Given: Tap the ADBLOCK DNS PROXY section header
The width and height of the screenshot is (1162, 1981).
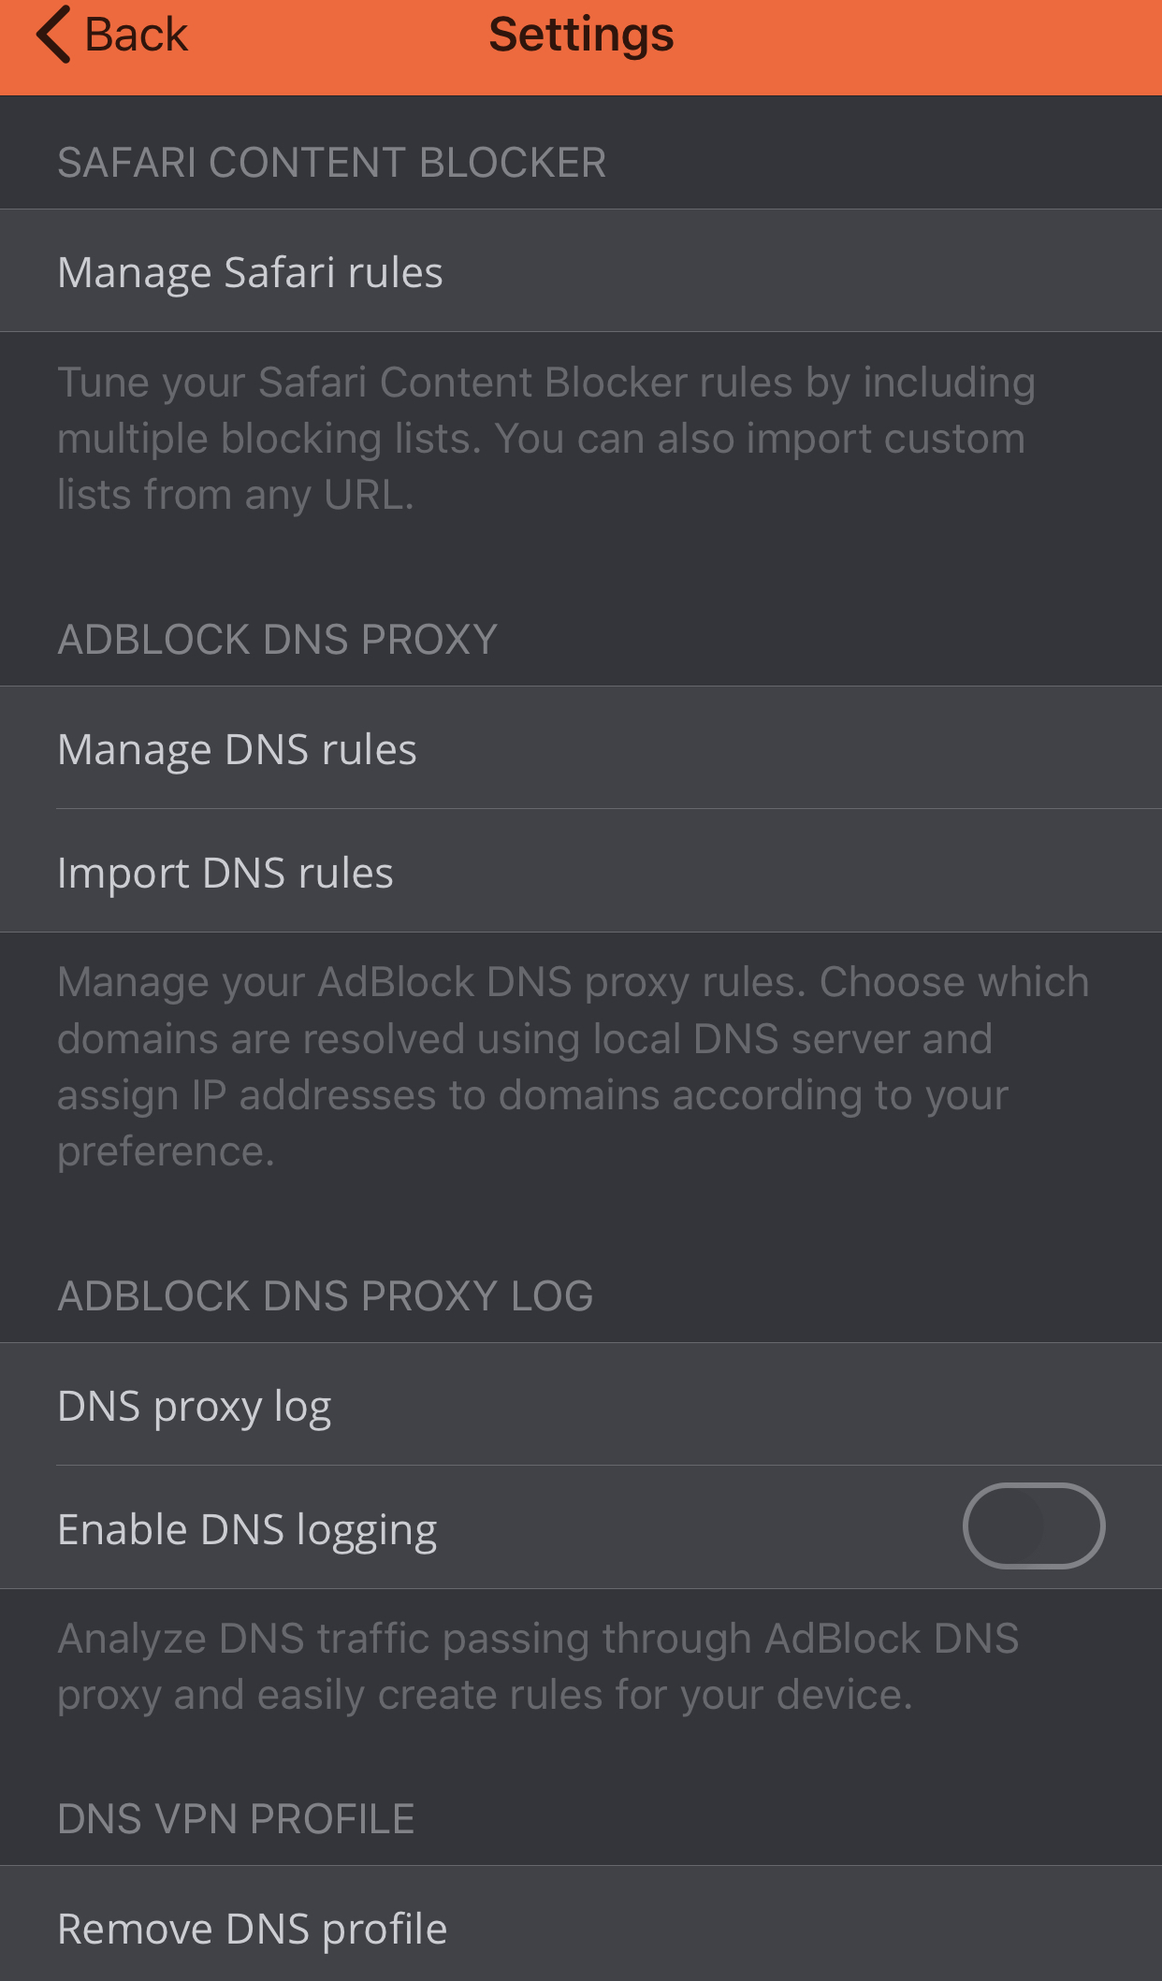Looking at the screenshot, I should (277, 640).
